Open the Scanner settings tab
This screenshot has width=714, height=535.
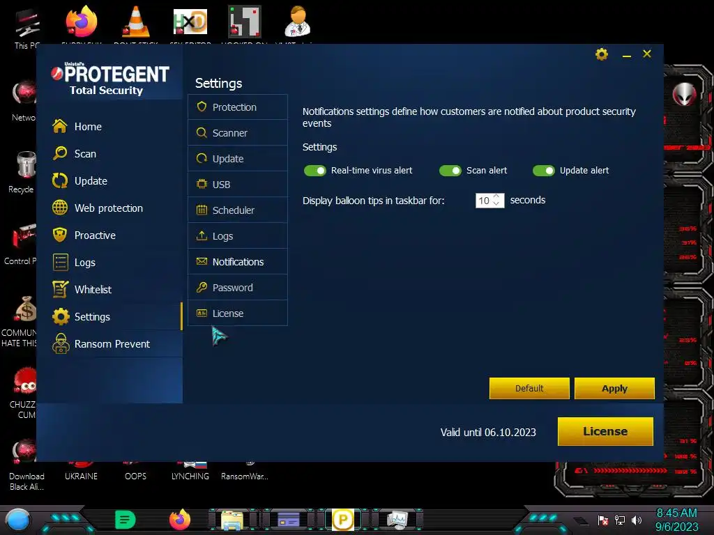pyautogui.click(x=238, y=133)
